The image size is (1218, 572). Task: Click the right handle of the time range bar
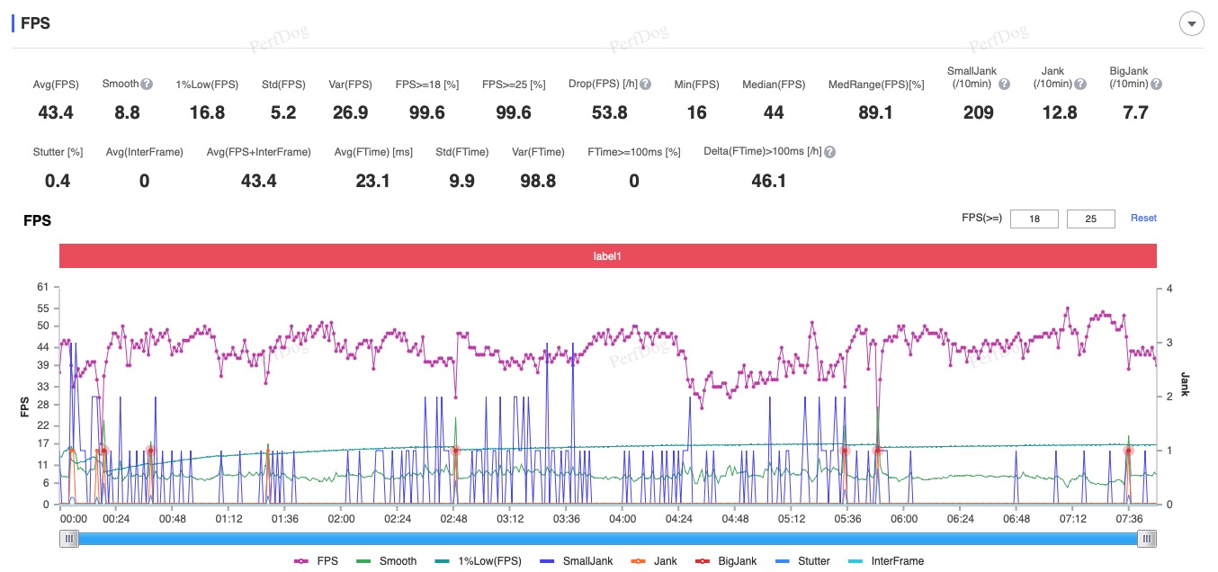click(1146, 538)
